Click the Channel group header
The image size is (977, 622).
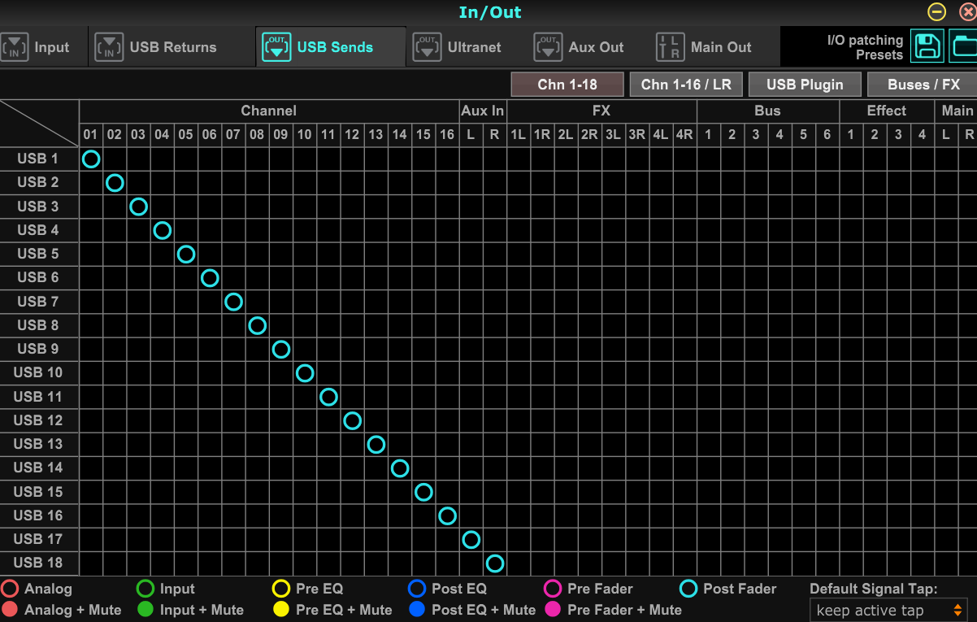click(269, 111)
